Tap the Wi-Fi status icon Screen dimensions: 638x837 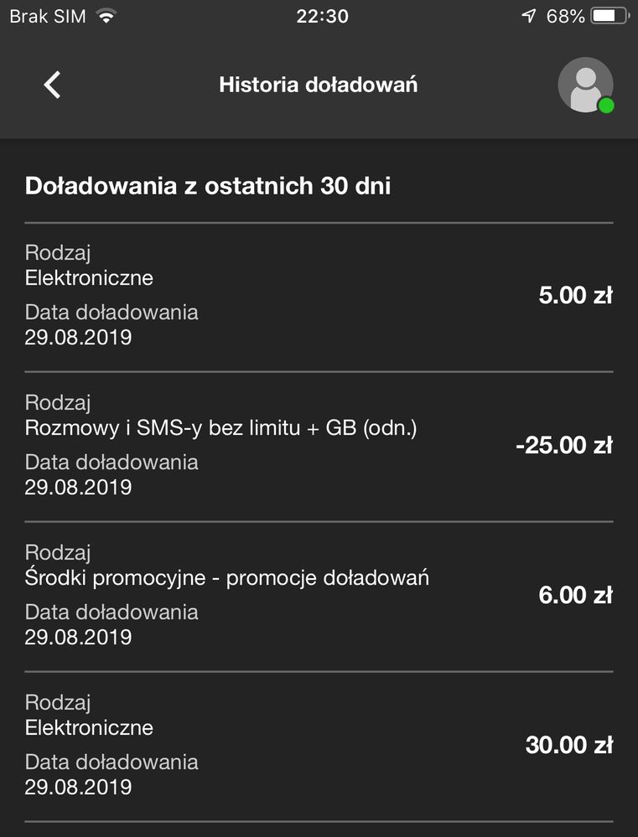pyautogui.click(x=106, y=17)
